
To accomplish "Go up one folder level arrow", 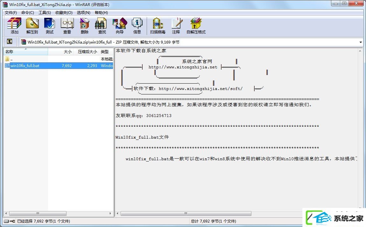I will tap(10, 41).
